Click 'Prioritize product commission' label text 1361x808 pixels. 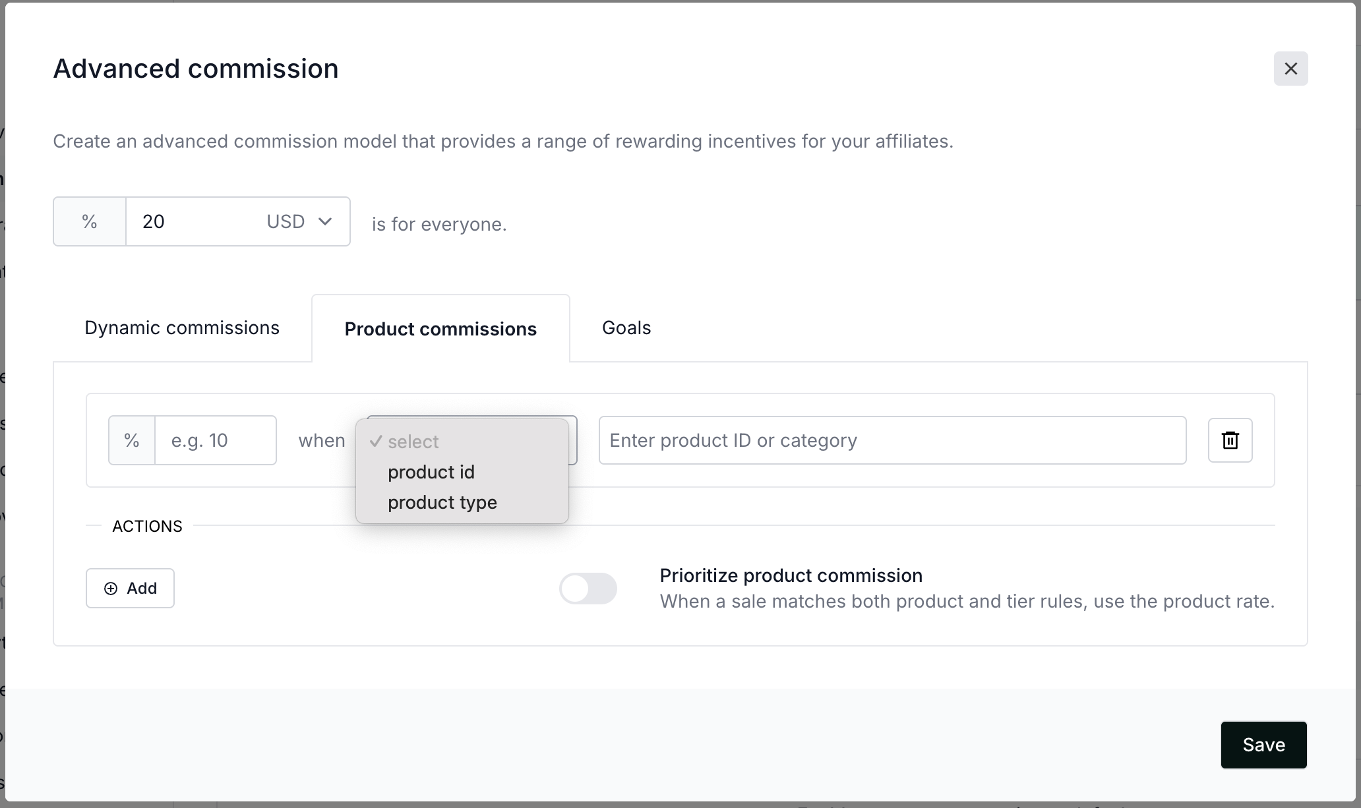coord(791,575)
